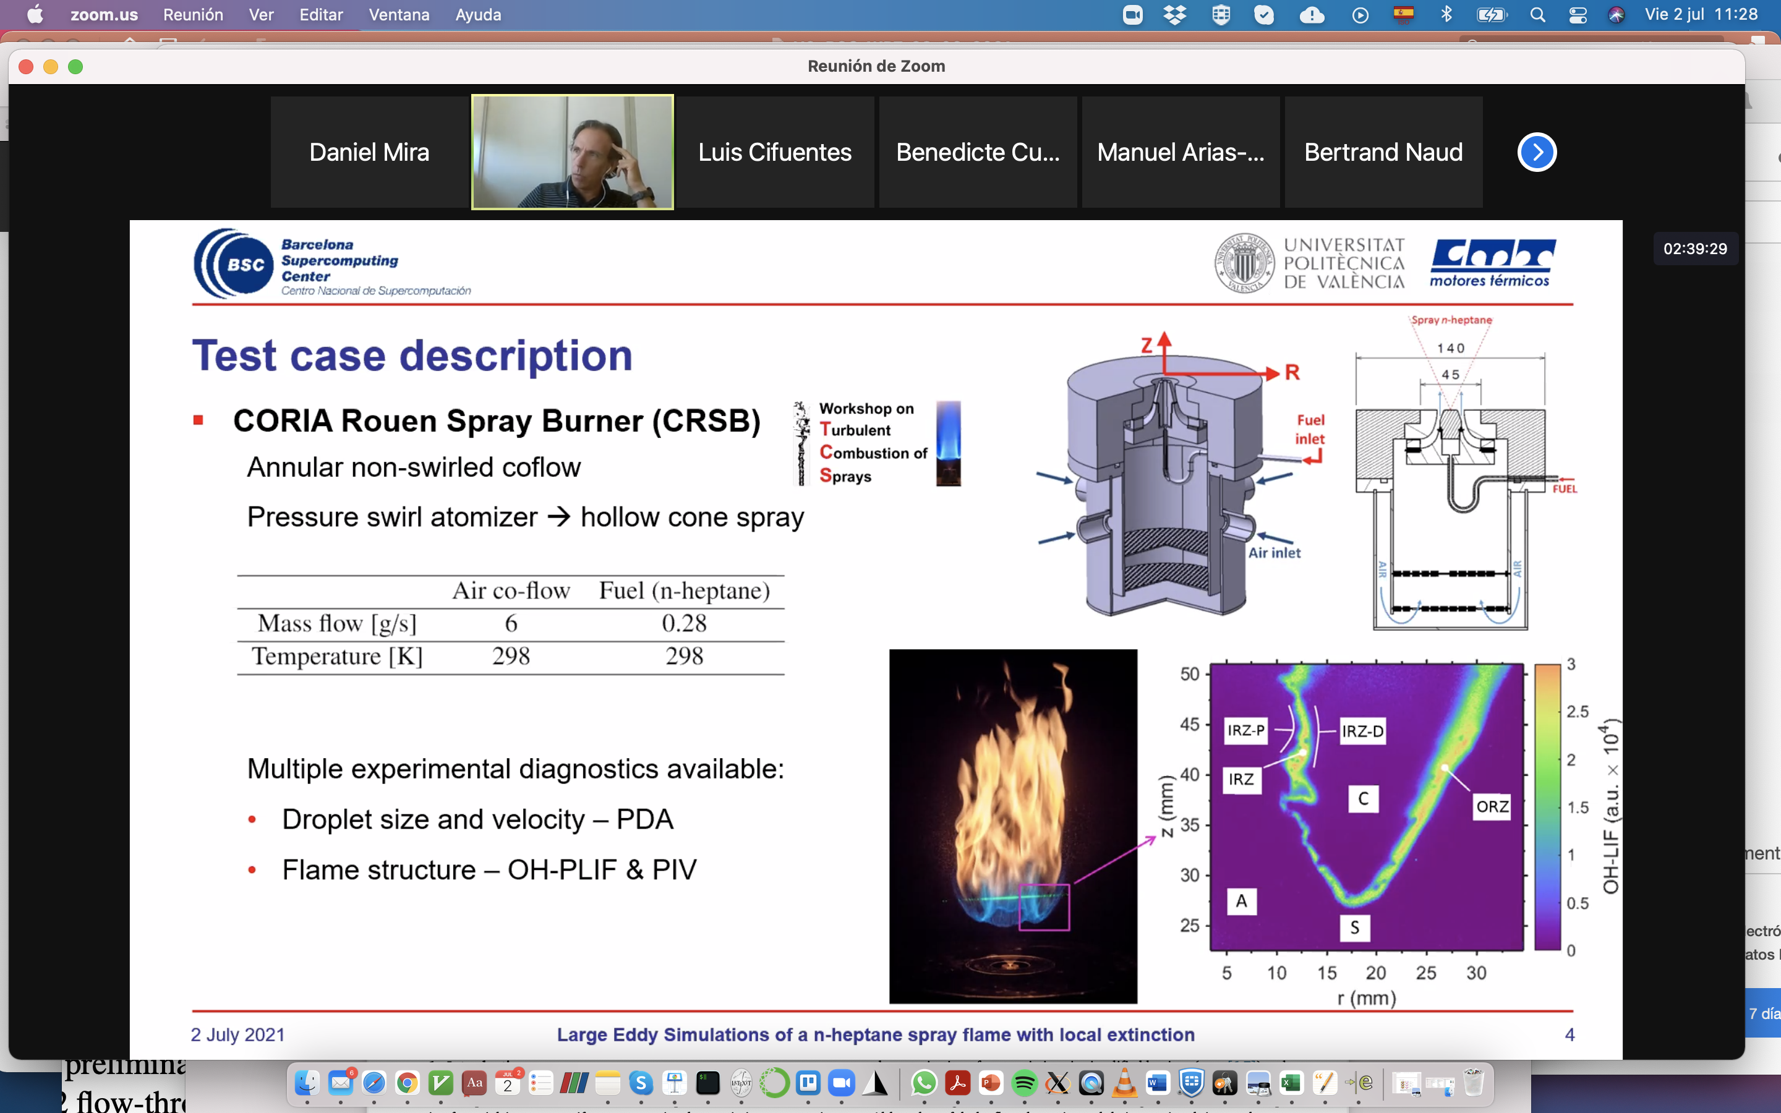Screen dimensions: 1781x1113
Task: Open VLC from the Dock
Action: (x=1124, y=1083)
